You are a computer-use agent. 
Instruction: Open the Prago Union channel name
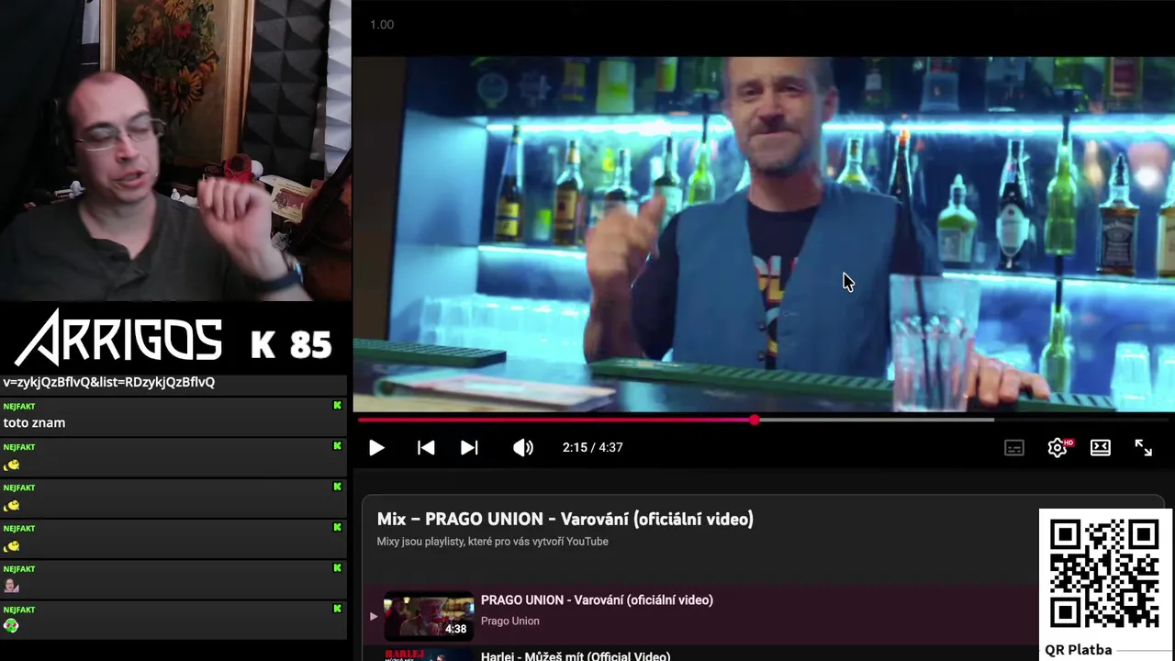point(509,622)
